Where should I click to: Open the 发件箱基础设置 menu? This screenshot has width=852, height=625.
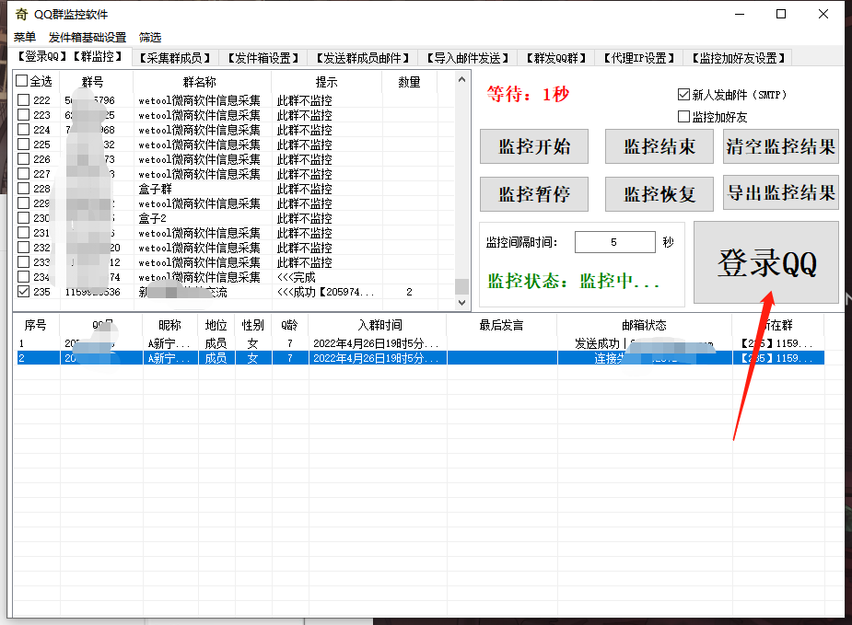87,38
